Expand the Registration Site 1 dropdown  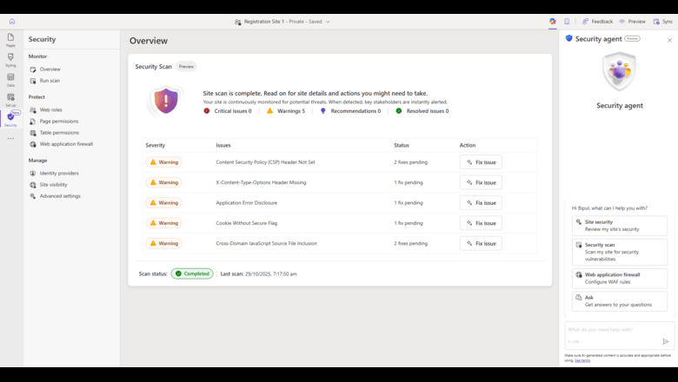point(328,22)
